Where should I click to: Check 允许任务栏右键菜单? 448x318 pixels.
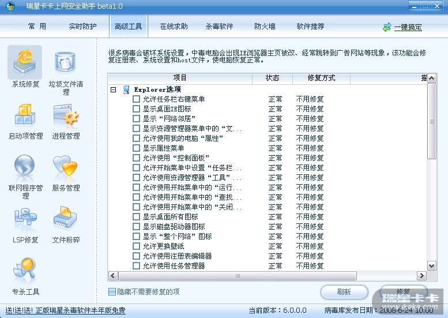[x=136, y=99]
